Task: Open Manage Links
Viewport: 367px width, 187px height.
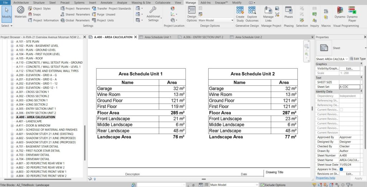Action: click(268, 13)
